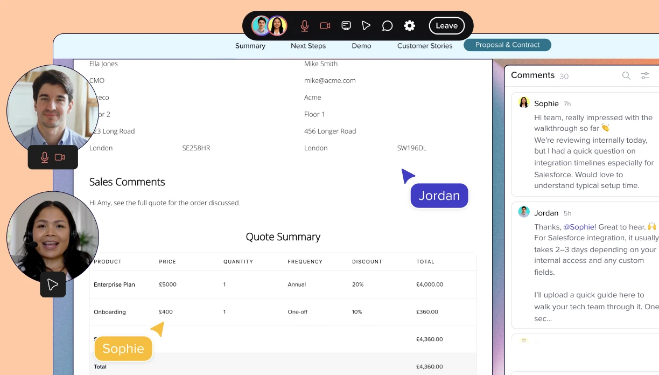Image resolution: width=659 pixels, height=375 pixels.
Task: Click the SE258HR postcode text
Action: (196, 148)
